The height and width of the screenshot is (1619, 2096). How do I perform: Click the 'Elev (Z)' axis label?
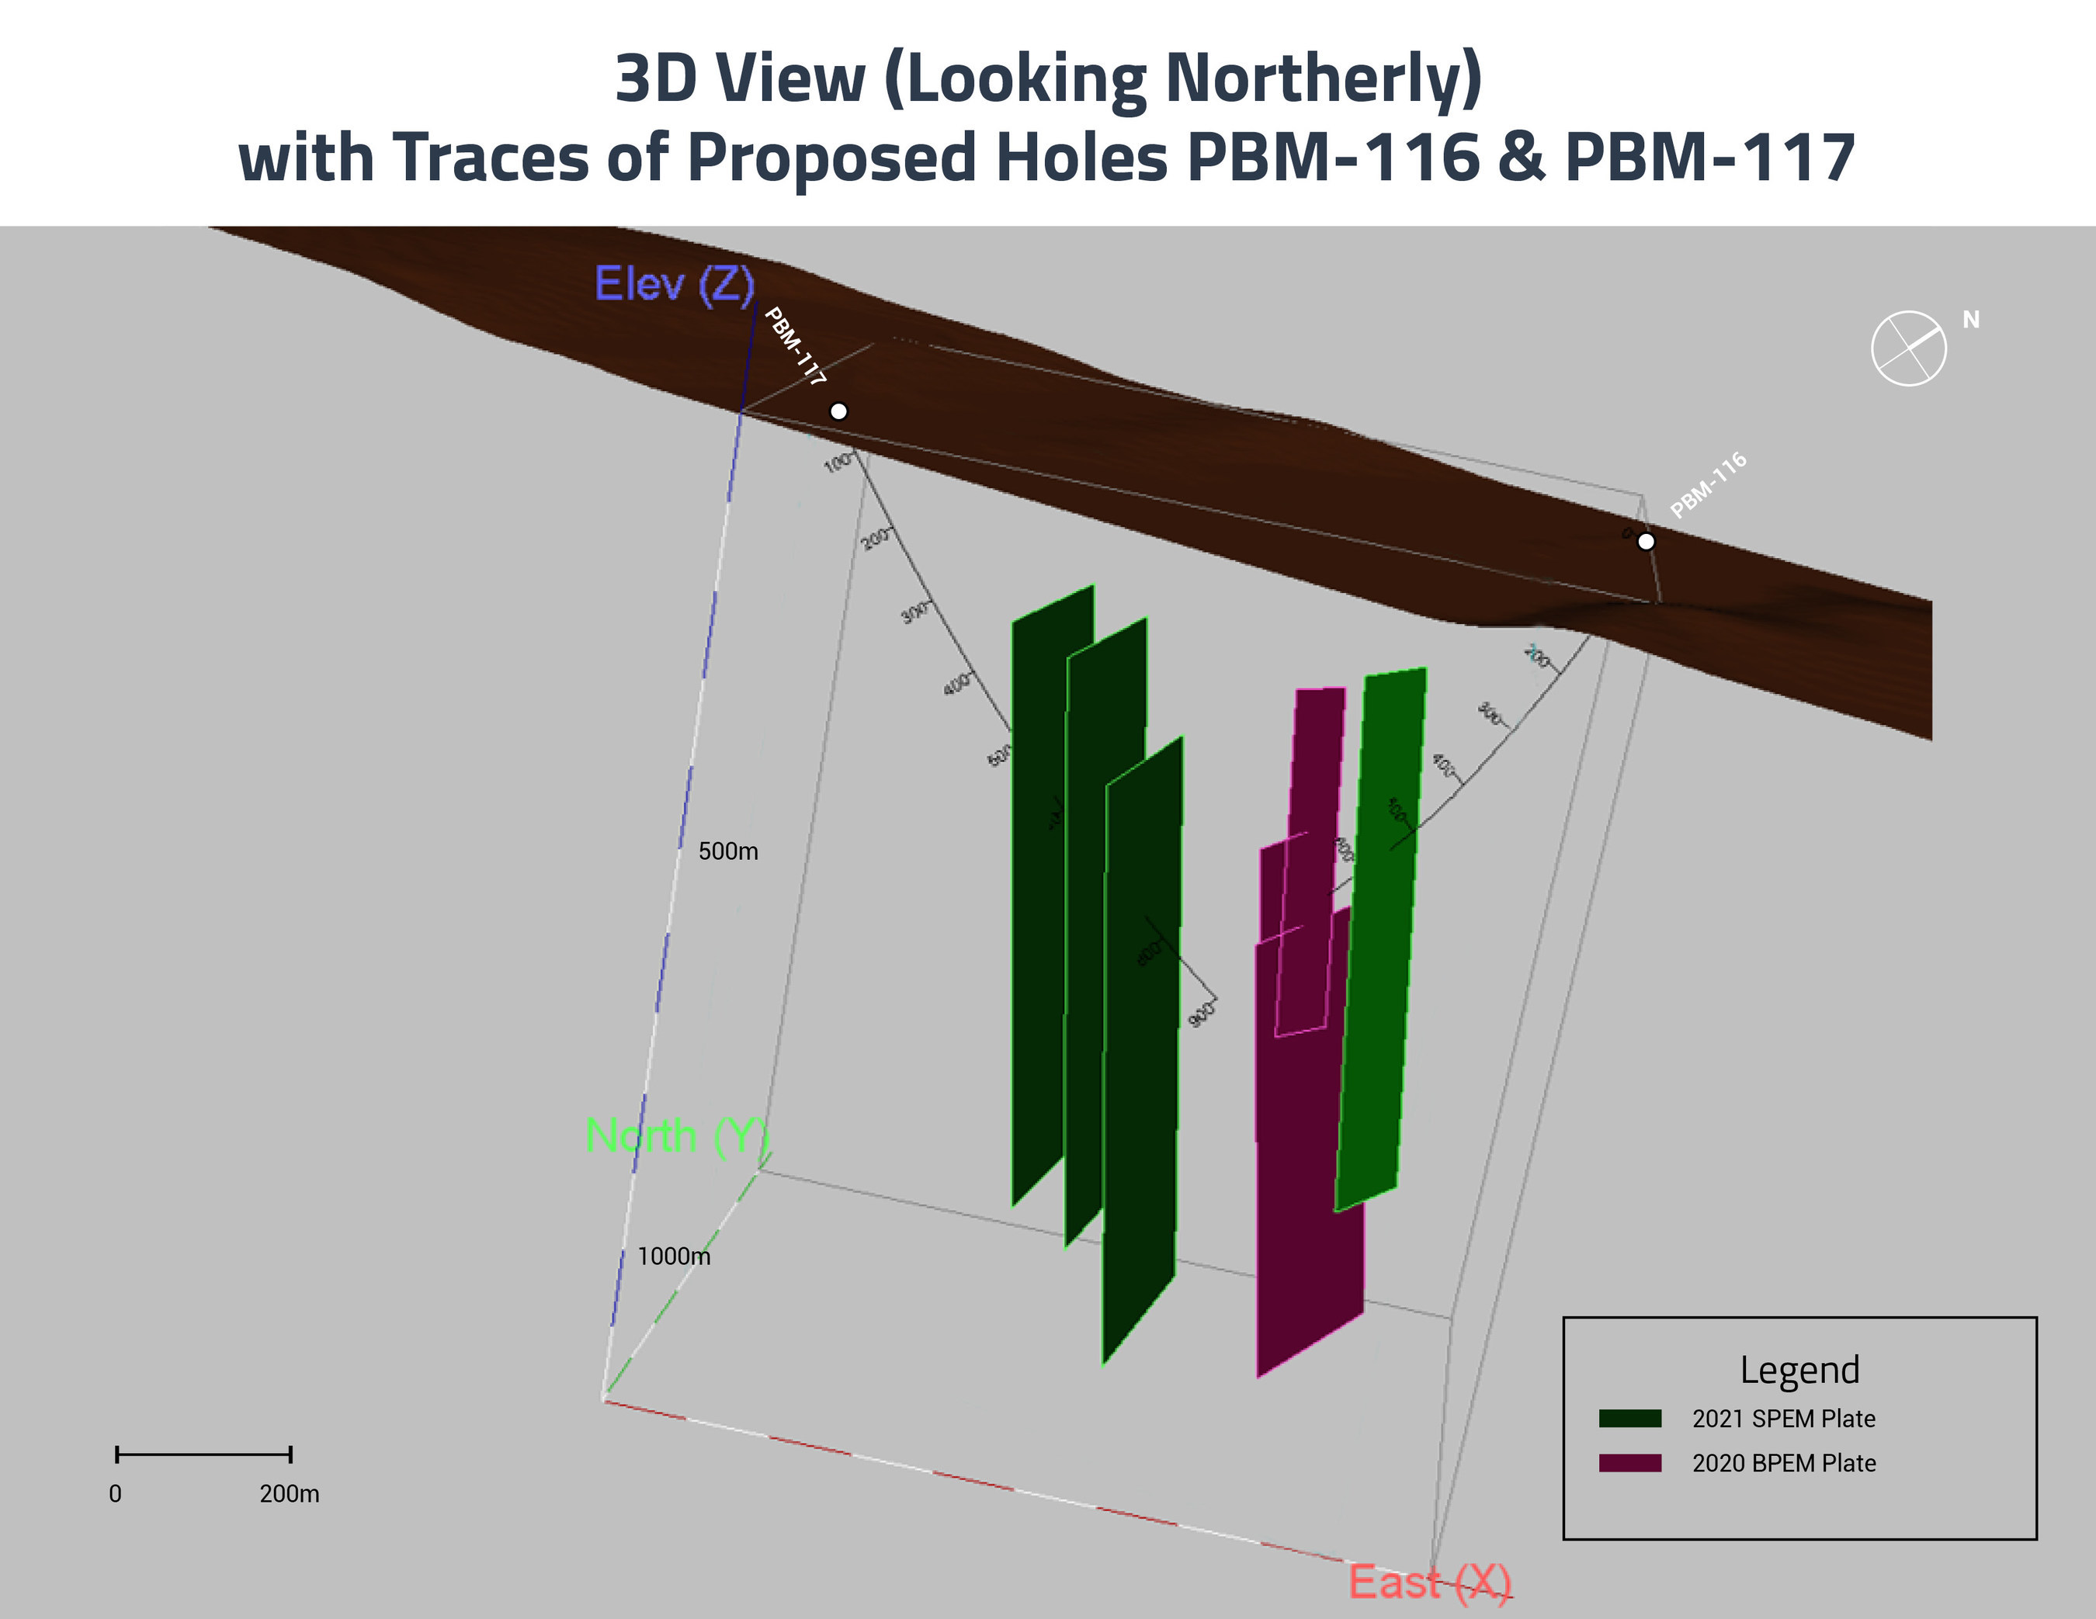coord(675,284)
